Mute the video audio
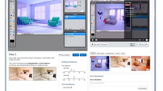The image size is (163, 91). [143, 40]
